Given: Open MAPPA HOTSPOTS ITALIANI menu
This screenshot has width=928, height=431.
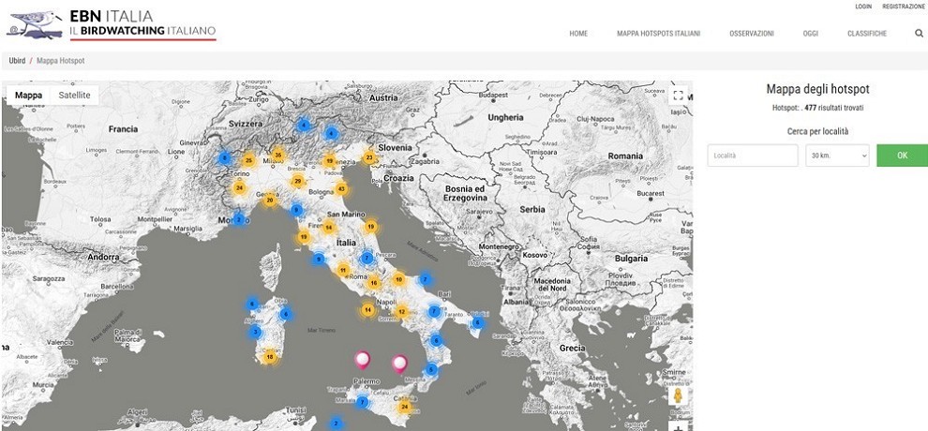Looking at the screenshot, I should (658, 34).
